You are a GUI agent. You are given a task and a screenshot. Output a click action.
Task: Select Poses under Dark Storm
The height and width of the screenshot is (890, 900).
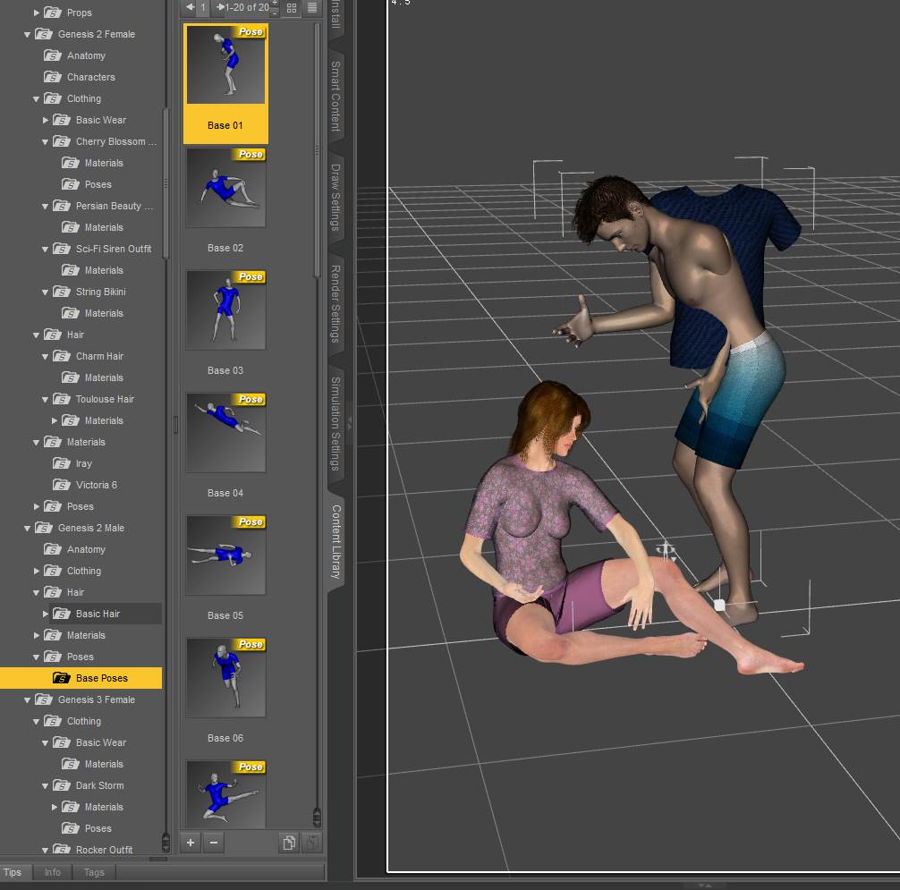click(98, 828)
